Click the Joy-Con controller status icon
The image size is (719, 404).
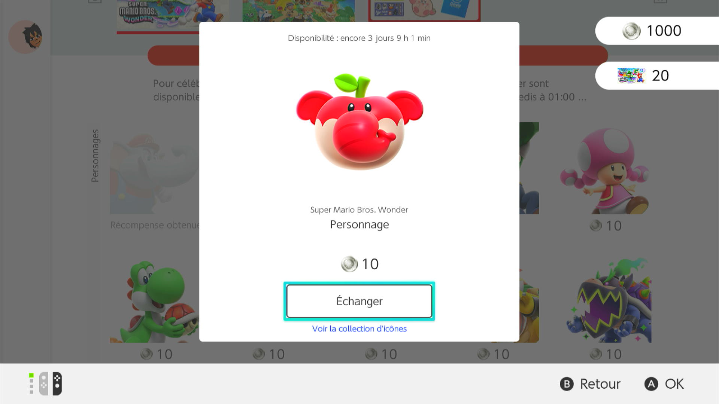tap(46, 384)
